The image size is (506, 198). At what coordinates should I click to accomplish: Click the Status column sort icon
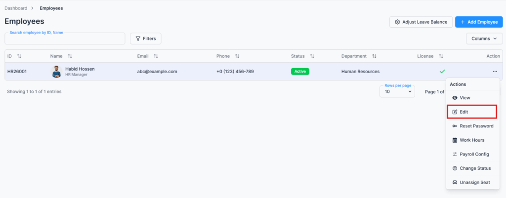pyautogui.click(x=312, y=56)
